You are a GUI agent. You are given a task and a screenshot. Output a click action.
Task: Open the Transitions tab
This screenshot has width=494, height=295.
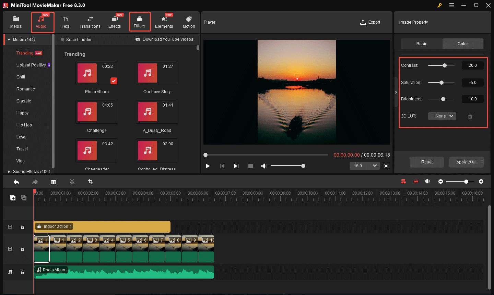coord(90,22)
